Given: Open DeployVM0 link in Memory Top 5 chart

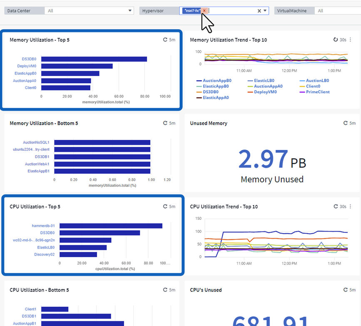Looking at the screenshot, I should coord(27,66).
